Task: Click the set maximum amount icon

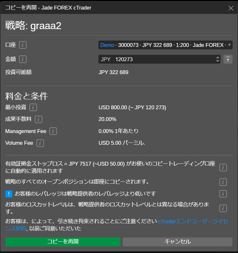Action: pyautogui.click(x=228, y=59)
